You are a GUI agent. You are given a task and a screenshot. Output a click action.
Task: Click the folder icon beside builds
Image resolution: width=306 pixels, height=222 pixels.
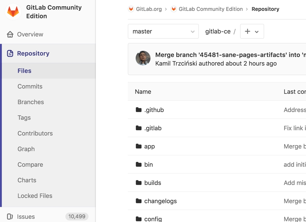click(x=139, y=183)
